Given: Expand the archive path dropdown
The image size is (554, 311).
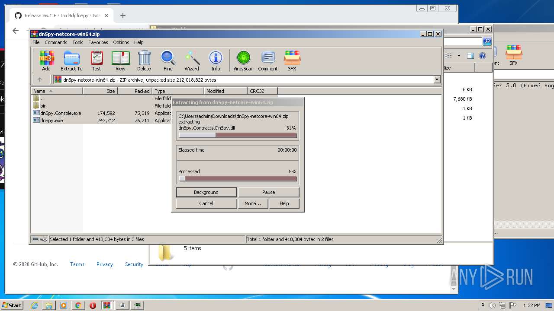Looking at the screenshot, I should [x=437, y=79].
